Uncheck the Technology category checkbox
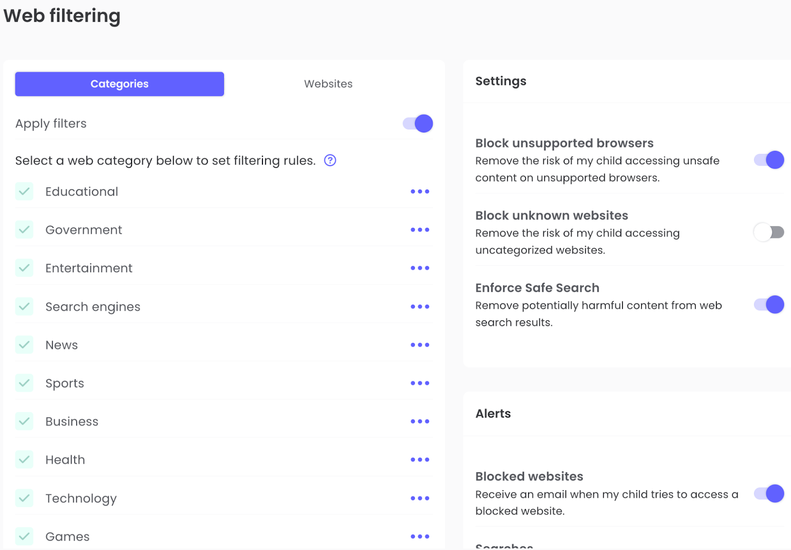 click(x=24, y=498)
